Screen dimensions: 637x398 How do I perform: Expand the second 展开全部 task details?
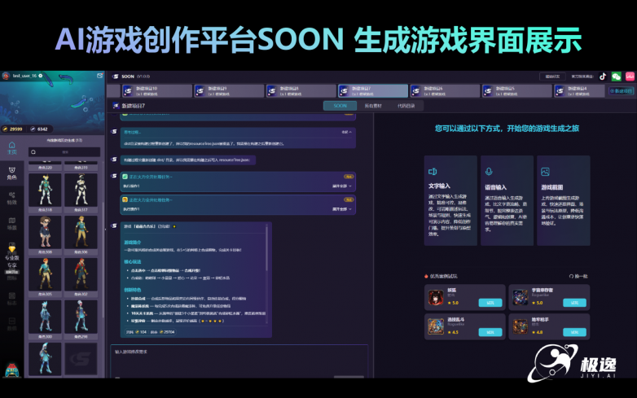[x=345, y=208]
